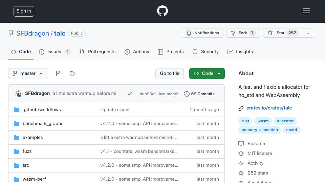Screen dimensions: 325x183
Task: Click the folder icon for .github/workflows
Action: click(17, 109)
